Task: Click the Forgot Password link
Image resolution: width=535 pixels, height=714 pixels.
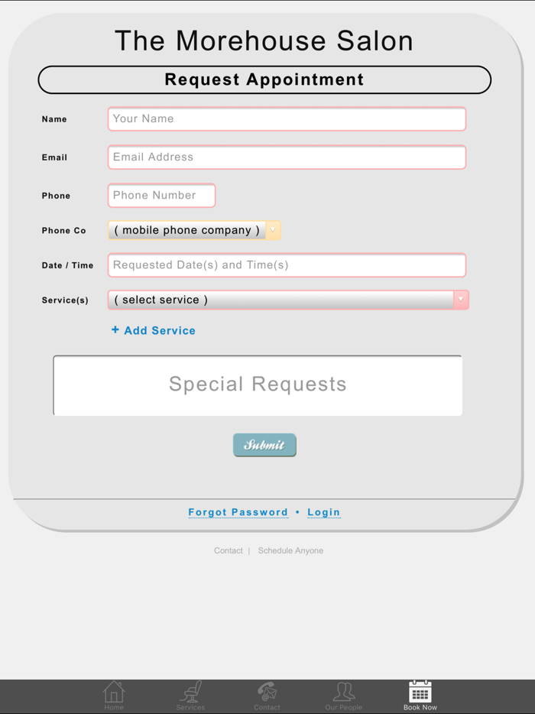Action: [238, 512]
